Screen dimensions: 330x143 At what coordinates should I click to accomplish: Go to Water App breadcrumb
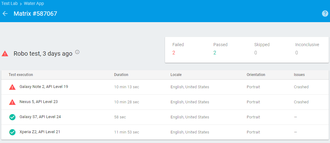(x=34, y=4)
